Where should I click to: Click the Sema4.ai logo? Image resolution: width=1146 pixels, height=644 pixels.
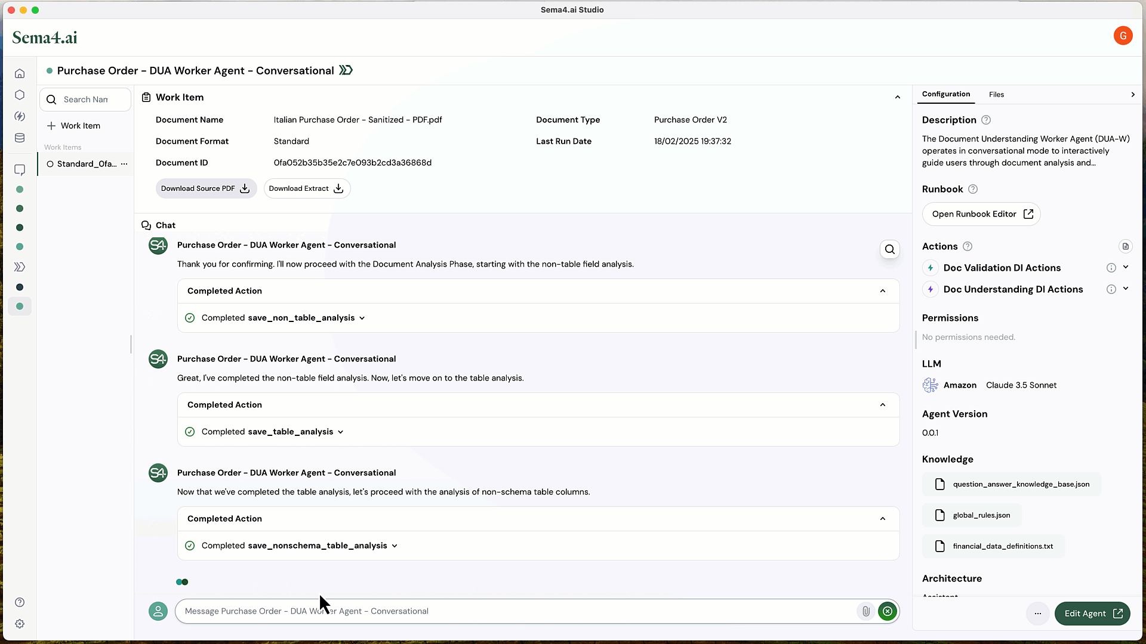point(45,38)
